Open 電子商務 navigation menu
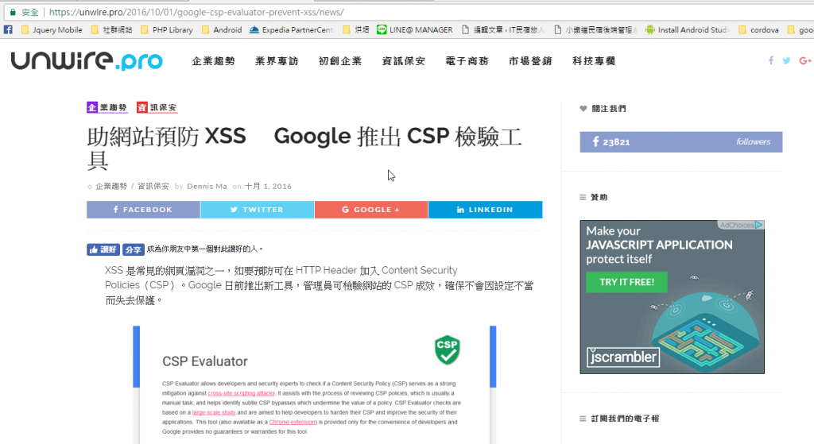 (x=467, y=61)
